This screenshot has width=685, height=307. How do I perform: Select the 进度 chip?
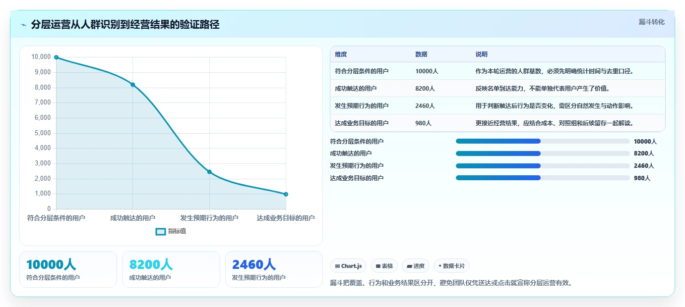416,266
